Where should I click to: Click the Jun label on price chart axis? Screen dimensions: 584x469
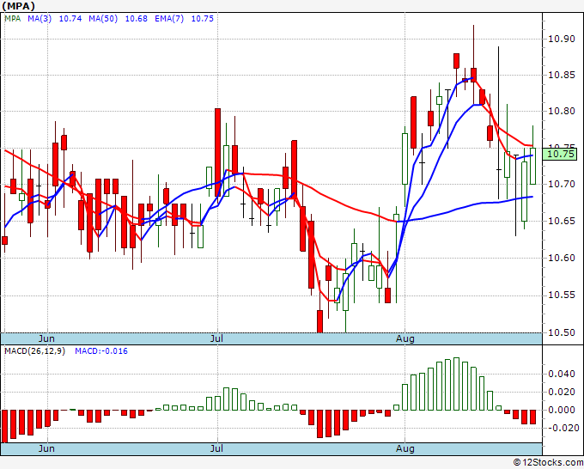point(46,338)
